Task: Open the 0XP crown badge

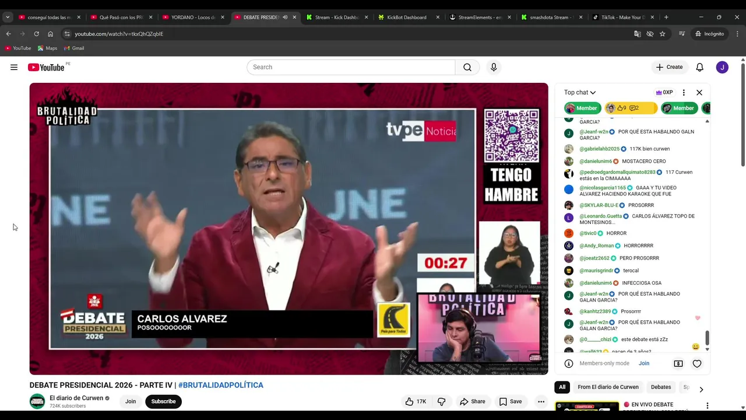Action: [x=664, y=92]
